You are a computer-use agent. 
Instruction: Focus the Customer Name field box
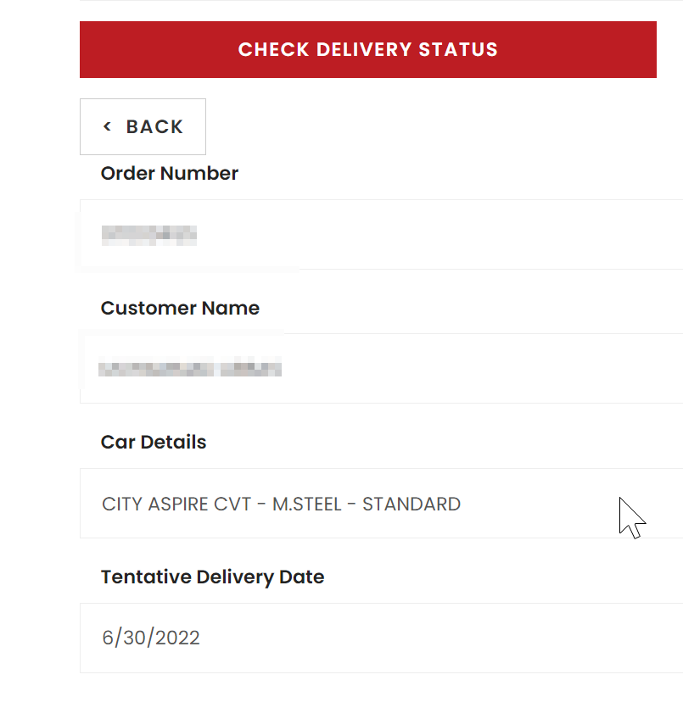click(381, 369)
